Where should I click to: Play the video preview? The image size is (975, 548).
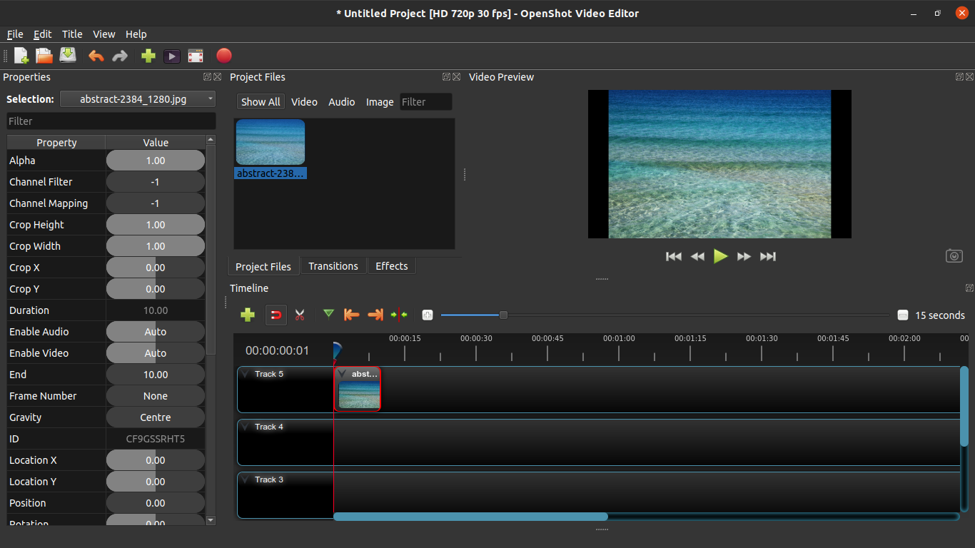[720, 256]
